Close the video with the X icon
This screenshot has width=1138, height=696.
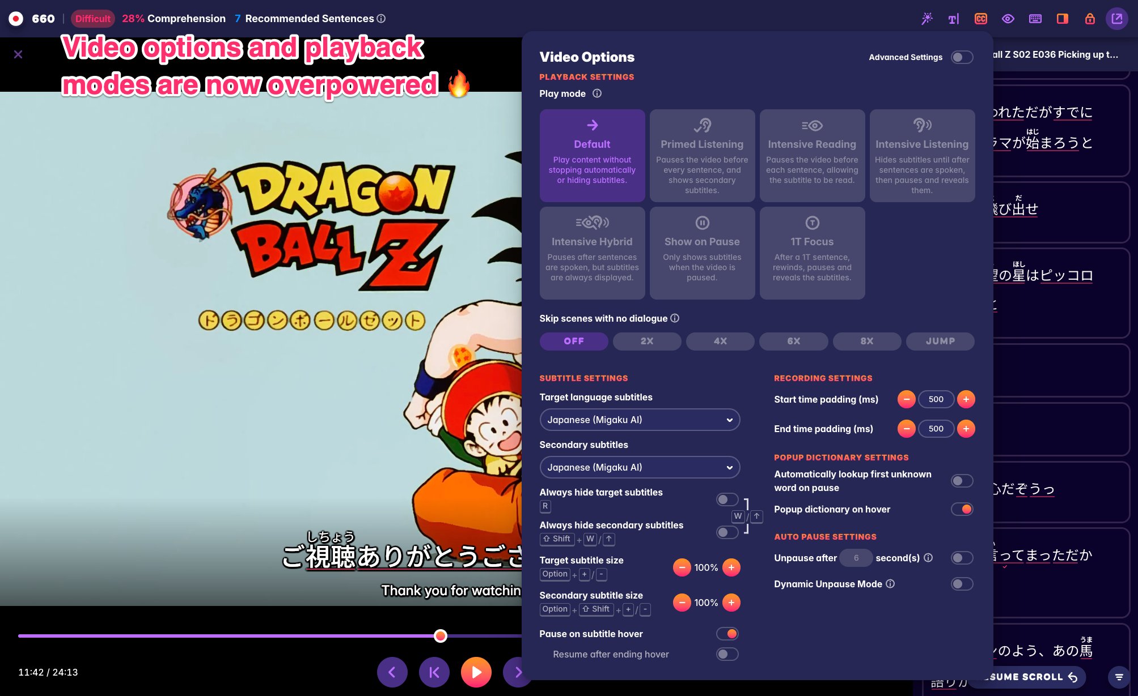(x=18, y=54)
